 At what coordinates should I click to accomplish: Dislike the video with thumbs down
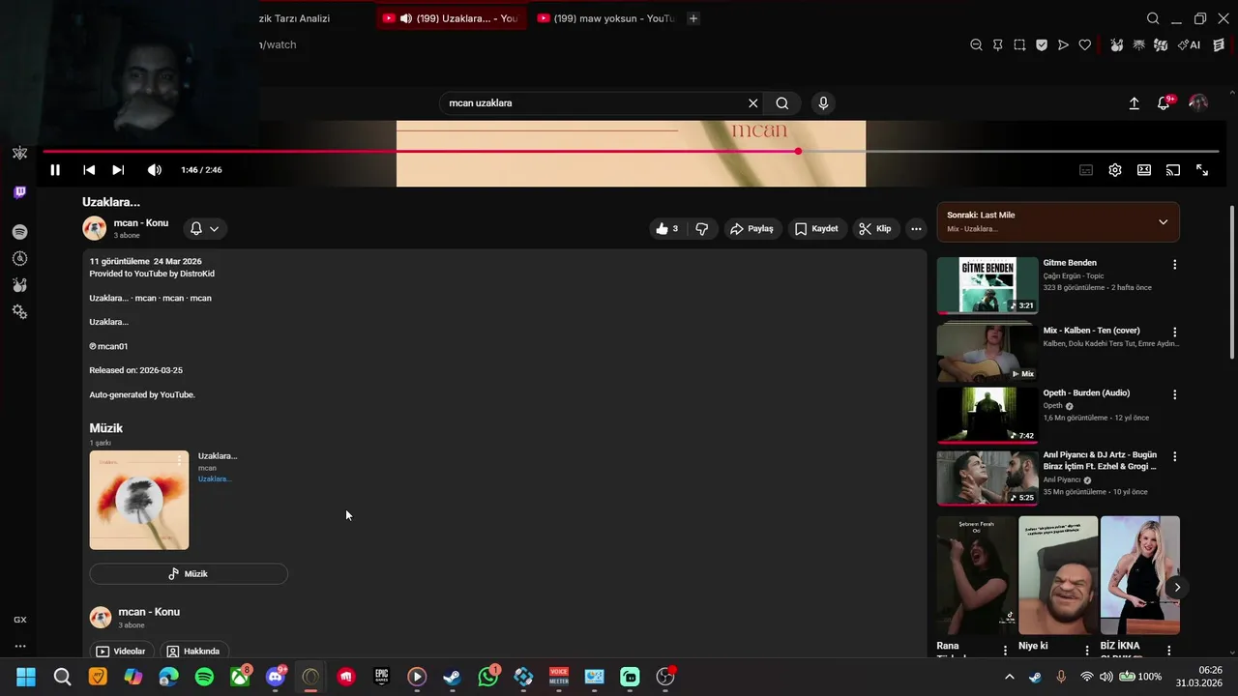pos(702,229)
